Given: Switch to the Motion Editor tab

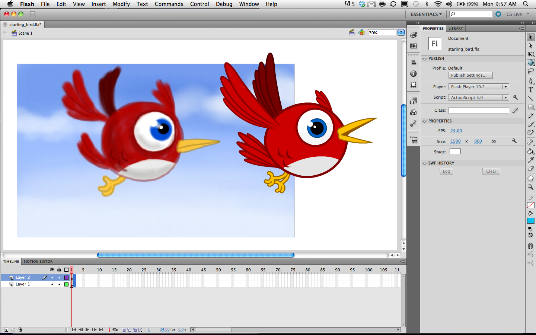Looking at the screenshot, I should pos(38,261).
